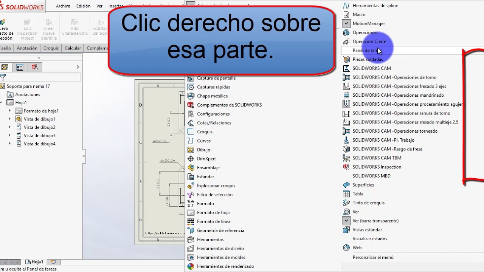Click the feature tree filter field
This screenshot has width=484, height=272.
[43, 77]
